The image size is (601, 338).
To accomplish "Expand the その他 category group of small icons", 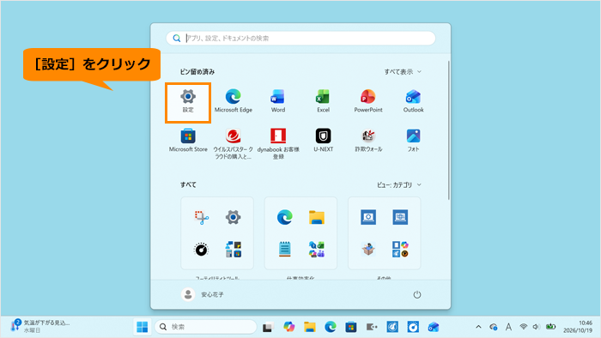I will coord(400,249).
